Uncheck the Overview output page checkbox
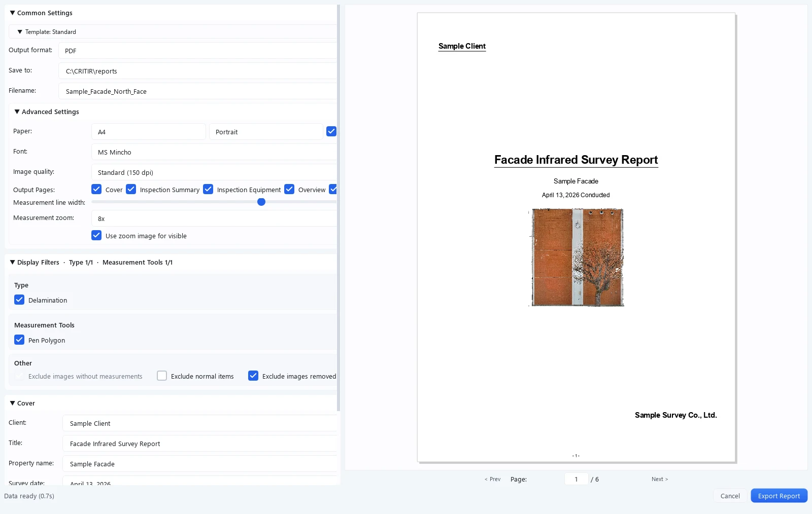The width and height of the screenshot is (812, 514). coord(289,189)
